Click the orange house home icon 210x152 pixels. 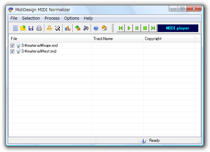pyautogui.click(x=104, y=28)
